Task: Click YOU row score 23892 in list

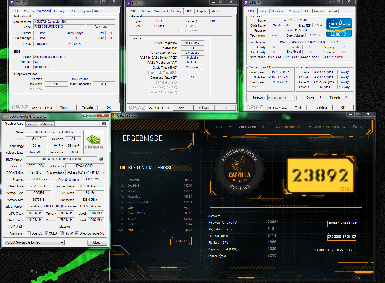Action: pyautogui.click(x=188, y=230)
